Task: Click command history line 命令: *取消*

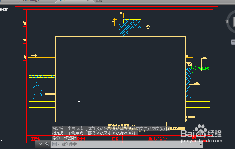Action: [64, 138]
